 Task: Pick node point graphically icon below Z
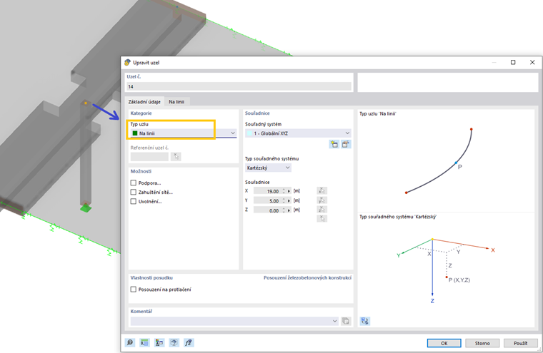point(322,218)
